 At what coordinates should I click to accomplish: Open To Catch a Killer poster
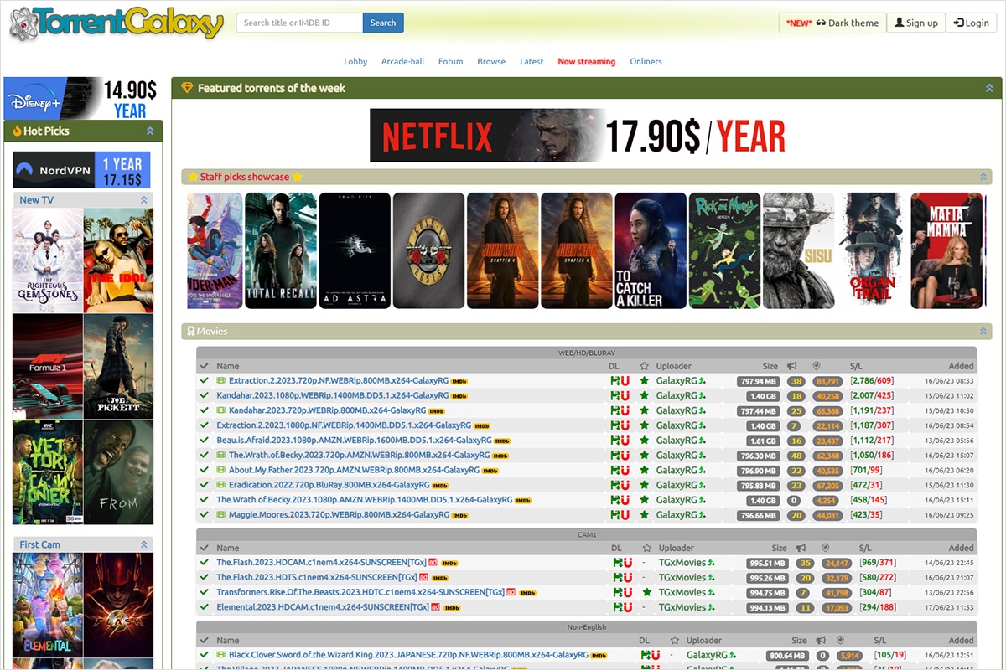point(651,250)
